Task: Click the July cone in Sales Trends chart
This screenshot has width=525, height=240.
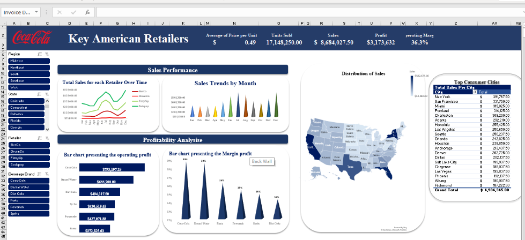Action: pos(238,105)
